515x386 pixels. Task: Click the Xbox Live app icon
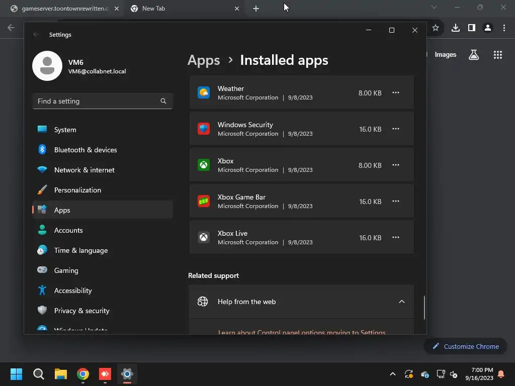click(204, 237)
